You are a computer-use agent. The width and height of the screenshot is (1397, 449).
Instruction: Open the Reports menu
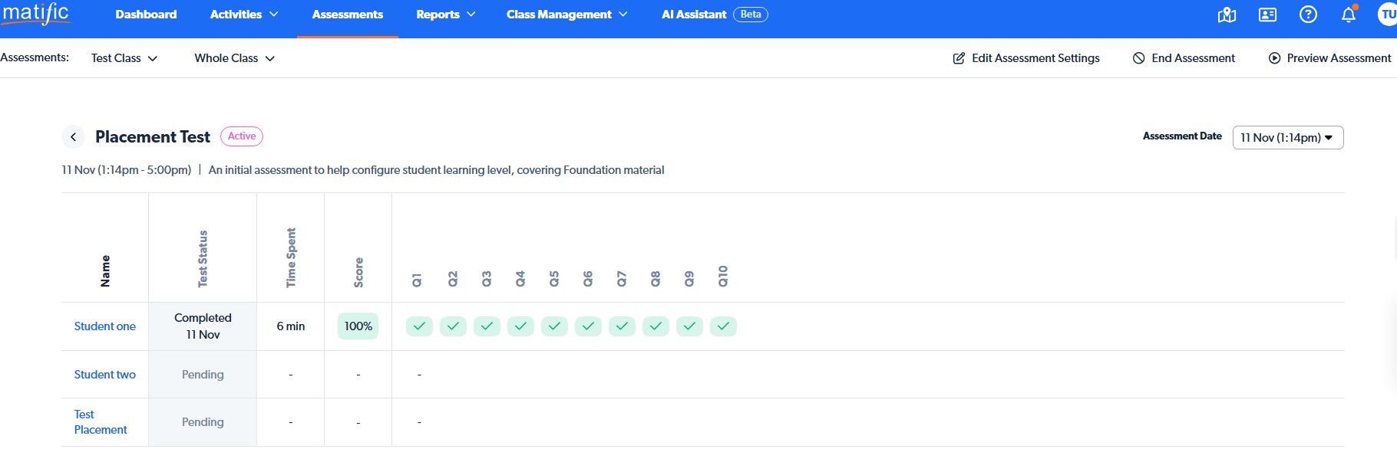pyautogui.click(x=445, y=15)
